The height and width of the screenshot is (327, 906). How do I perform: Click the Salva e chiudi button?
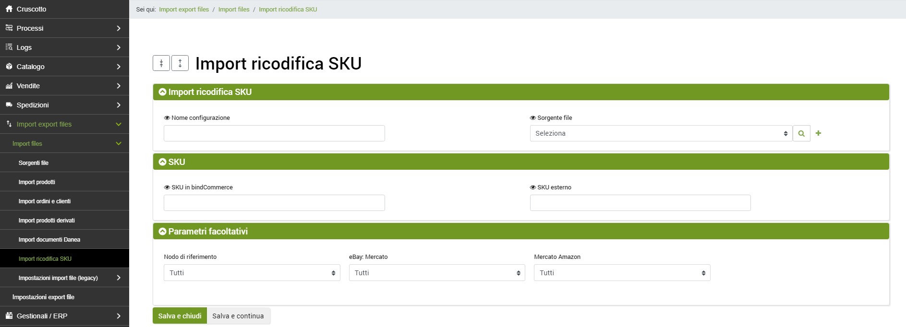pyautogui.click(x=180, y=316)
